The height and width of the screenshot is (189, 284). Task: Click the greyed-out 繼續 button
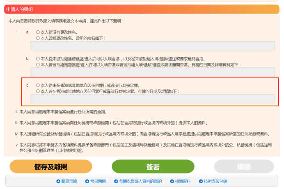(244, 166)
